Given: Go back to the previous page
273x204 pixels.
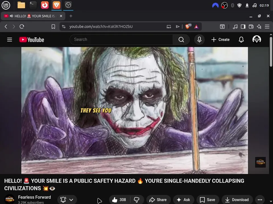Looking at the screenshot, I should coord(6,27).
